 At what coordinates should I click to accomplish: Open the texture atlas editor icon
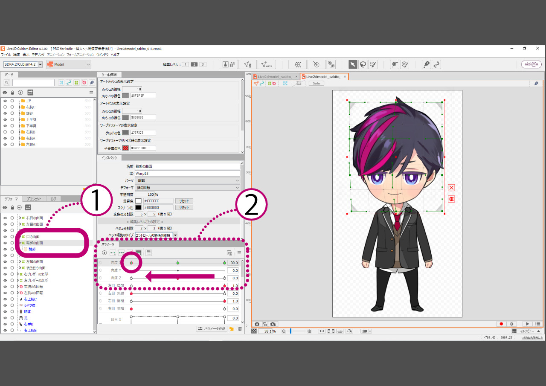tap(229, 64)
